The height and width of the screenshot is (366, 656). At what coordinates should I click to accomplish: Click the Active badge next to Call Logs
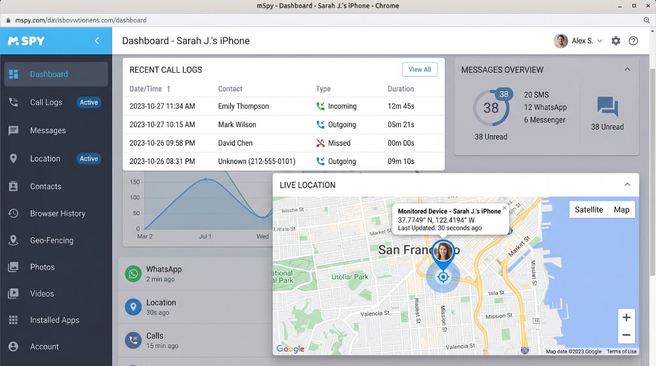89,102
